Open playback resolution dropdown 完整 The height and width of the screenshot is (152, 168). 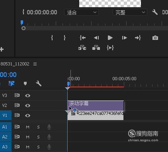point(130,12)
